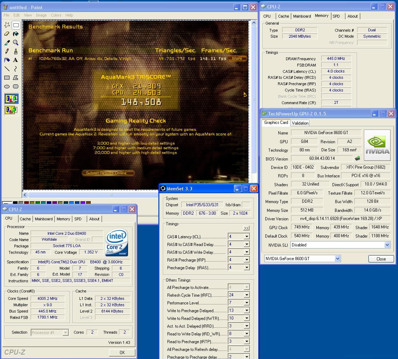Image resolution: width=398 pixels, height=359 pixels.
Task: Open the Help menu in Paint
Action: (69, 15)
